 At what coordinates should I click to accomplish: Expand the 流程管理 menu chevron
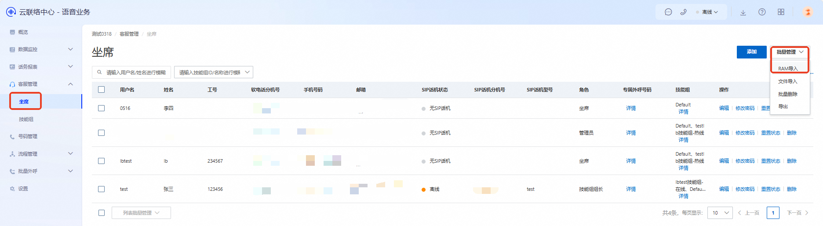coord(70,154)
